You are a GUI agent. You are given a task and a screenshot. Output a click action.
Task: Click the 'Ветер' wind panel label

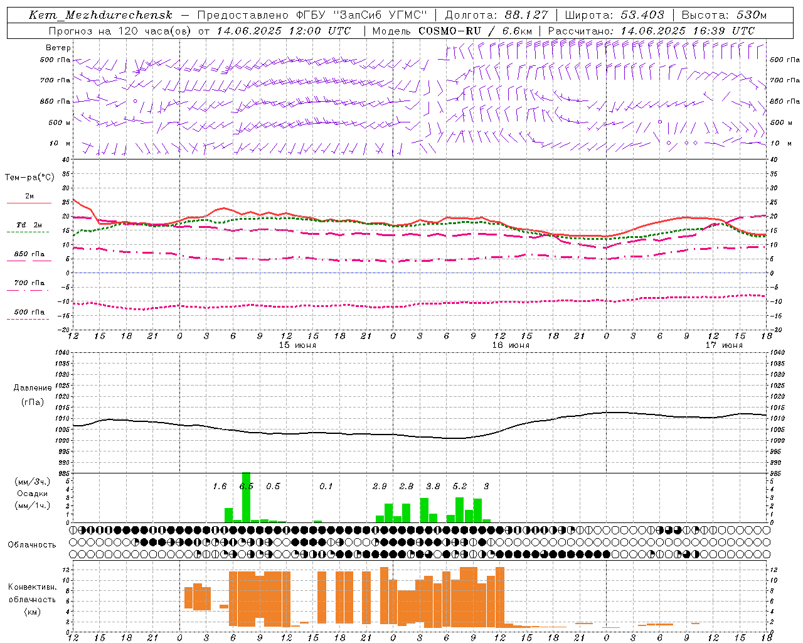pyautogui.click(x=58, y=48)
